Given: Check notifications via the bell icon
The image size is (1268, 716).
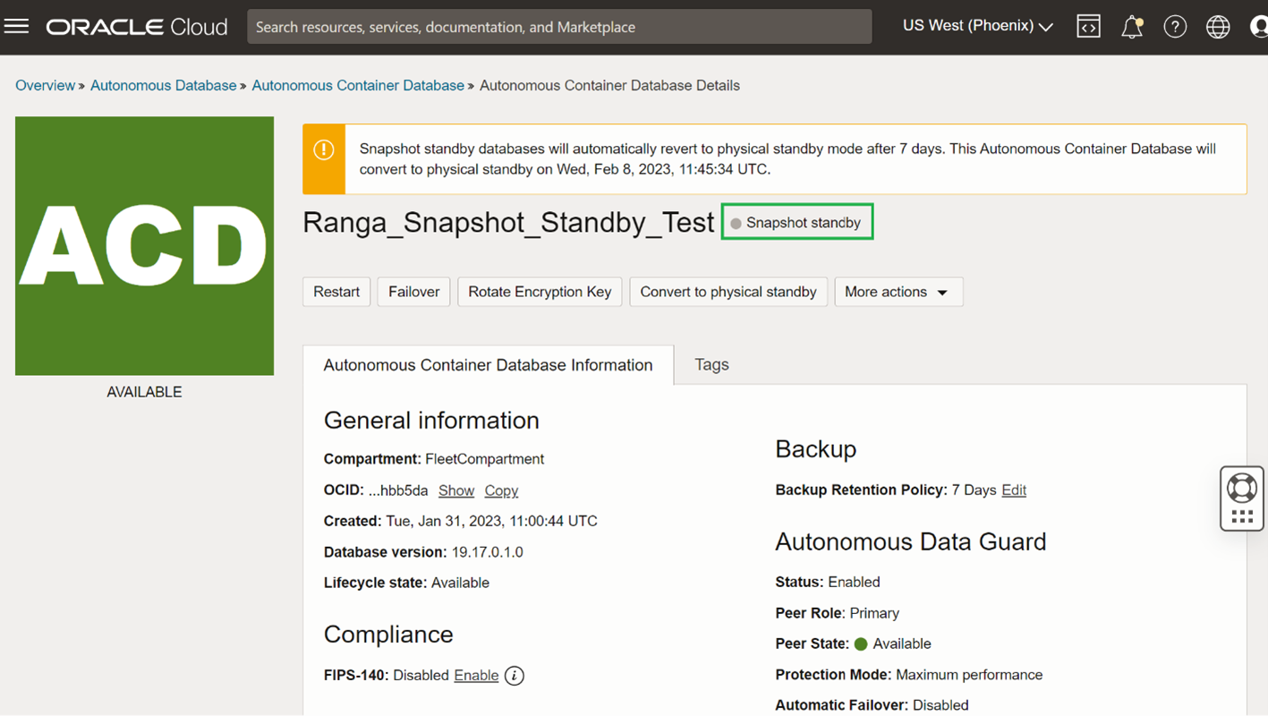Looking at the screenshot, I should 1130,26.
